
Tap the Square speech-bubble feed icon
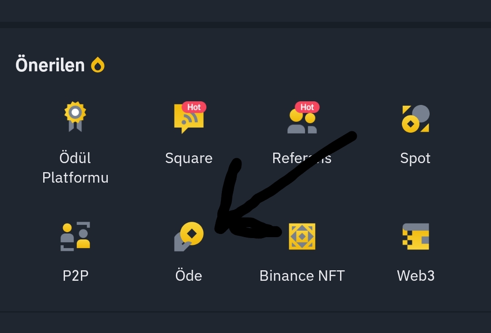(x=189, y=119)
